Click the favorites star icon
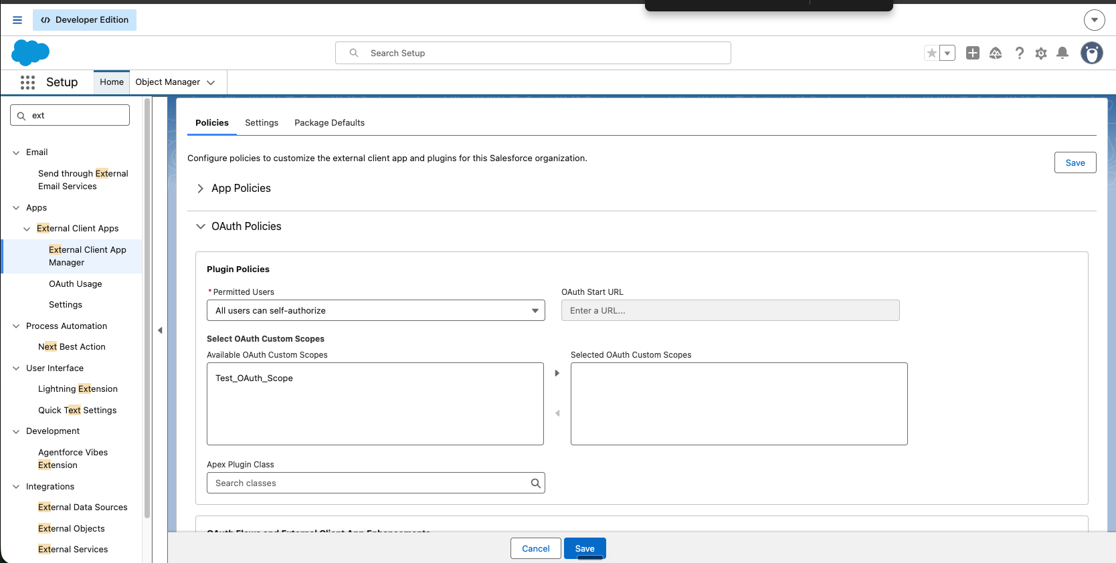 (931, 53)
